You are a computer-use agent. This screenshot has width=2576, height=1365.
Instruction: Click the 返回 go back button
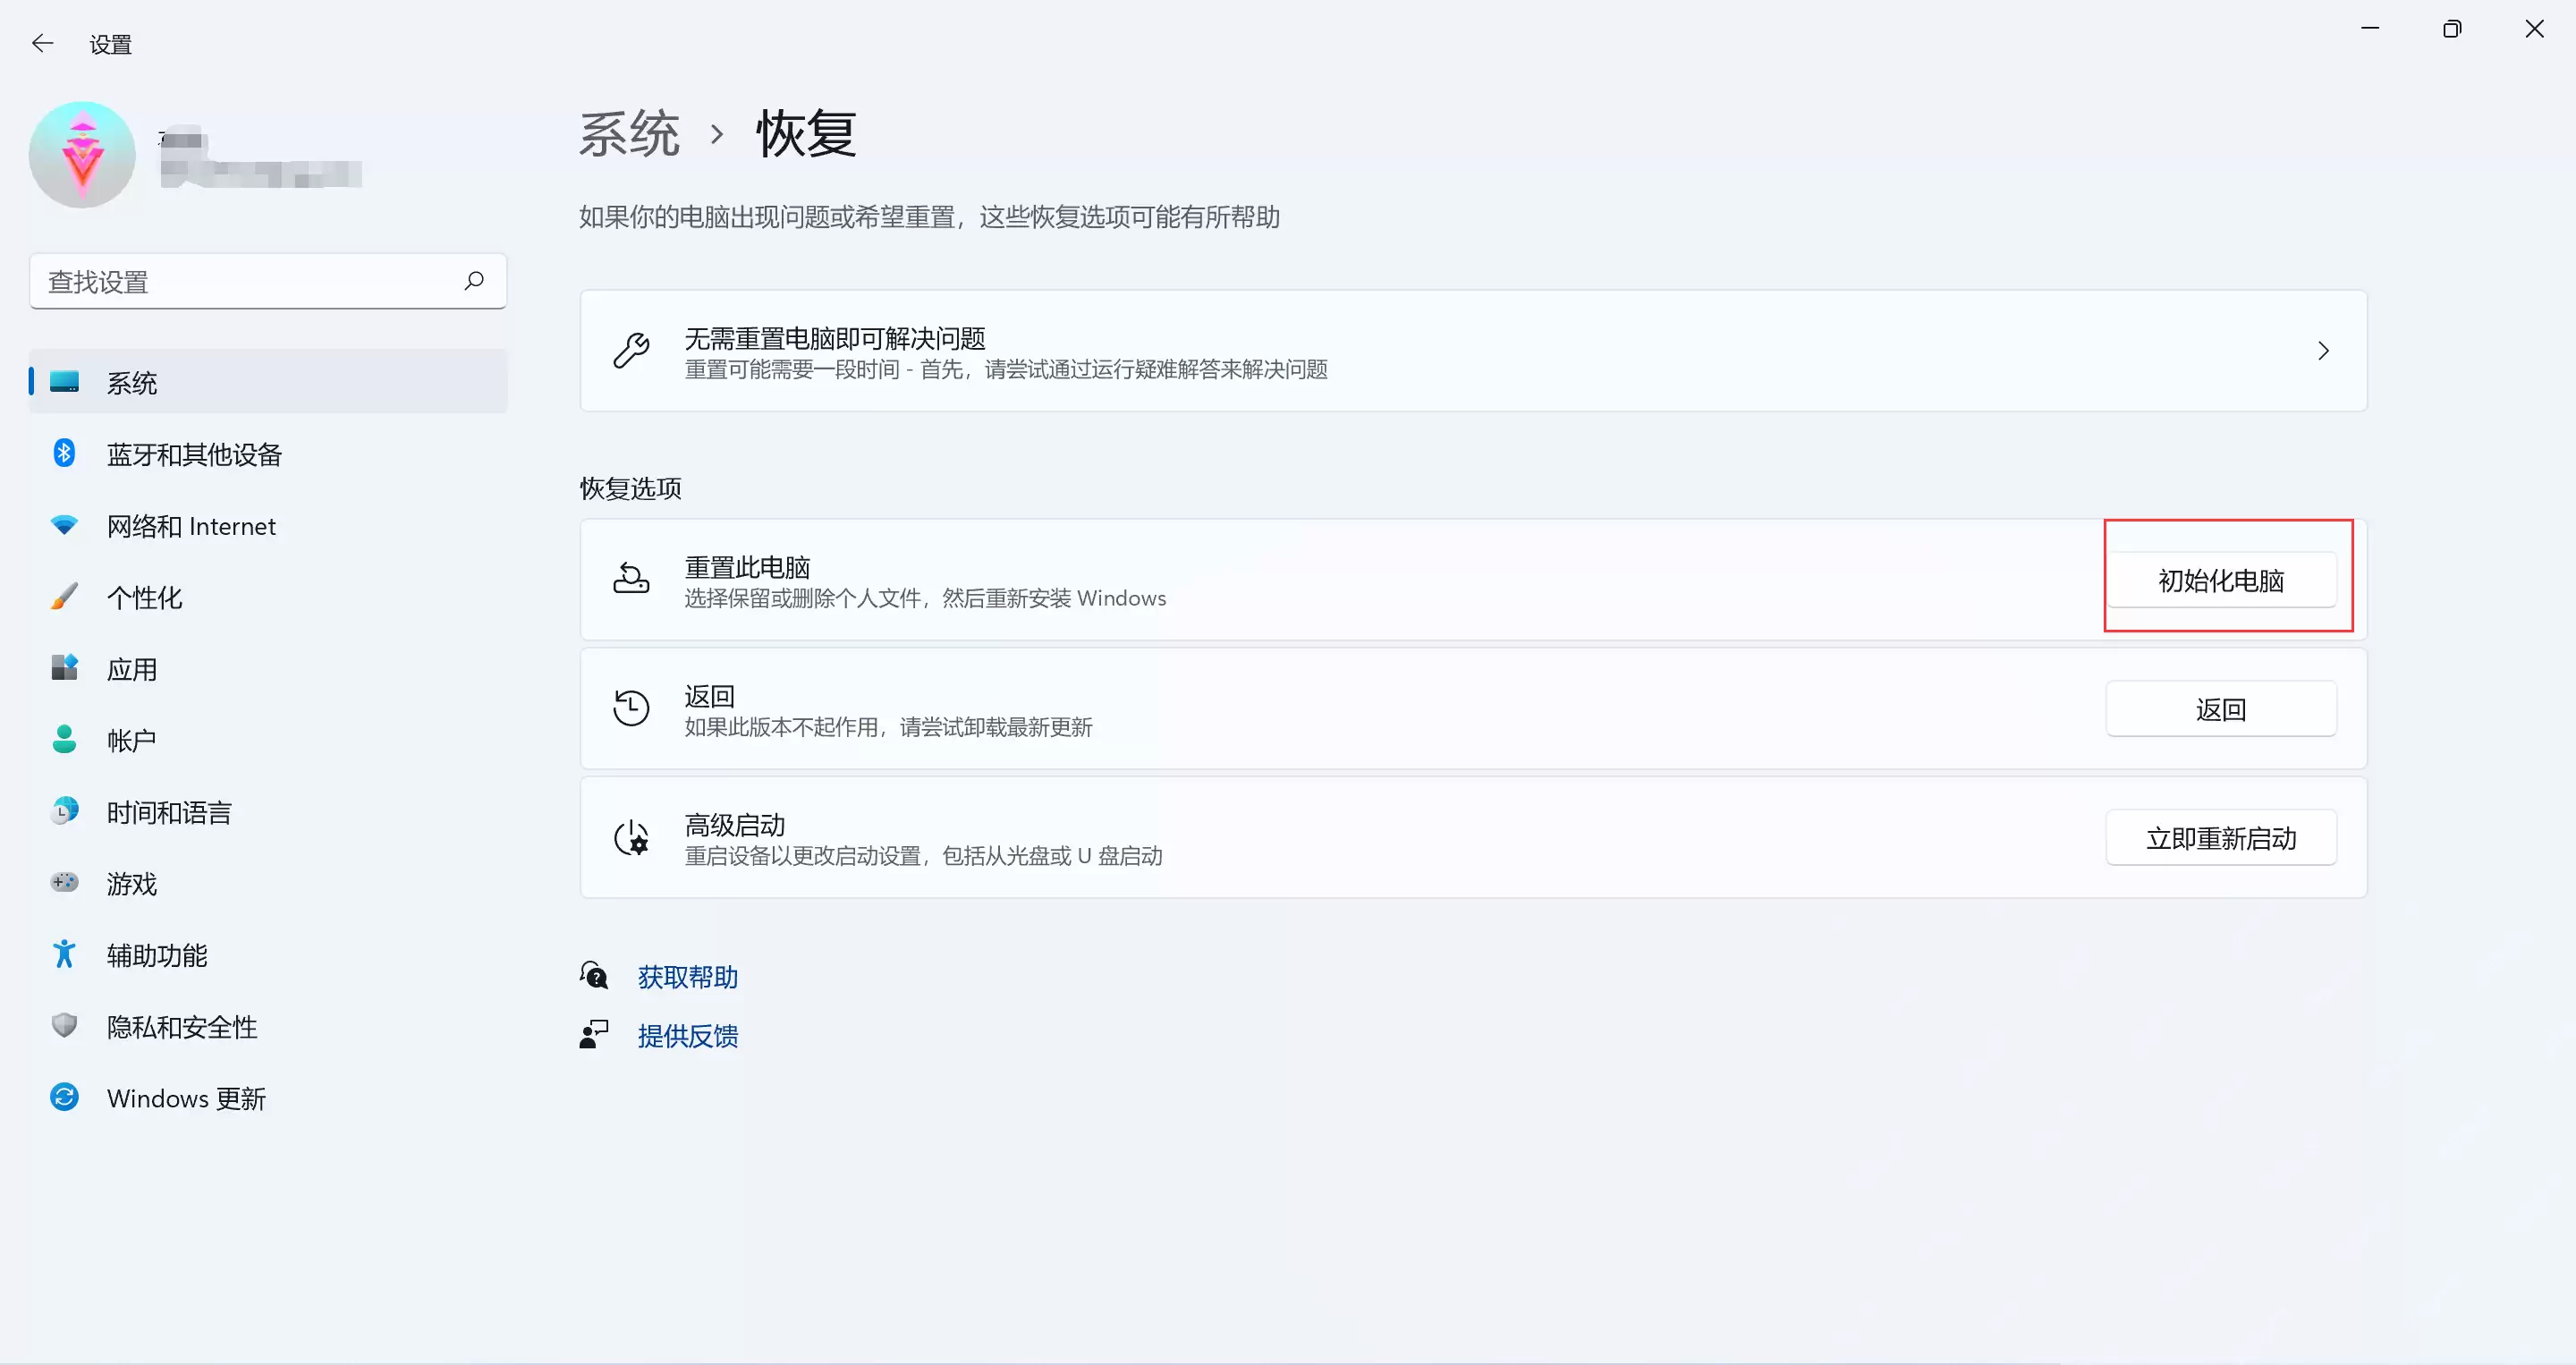pyautogui.click(x=2221, y=709)
